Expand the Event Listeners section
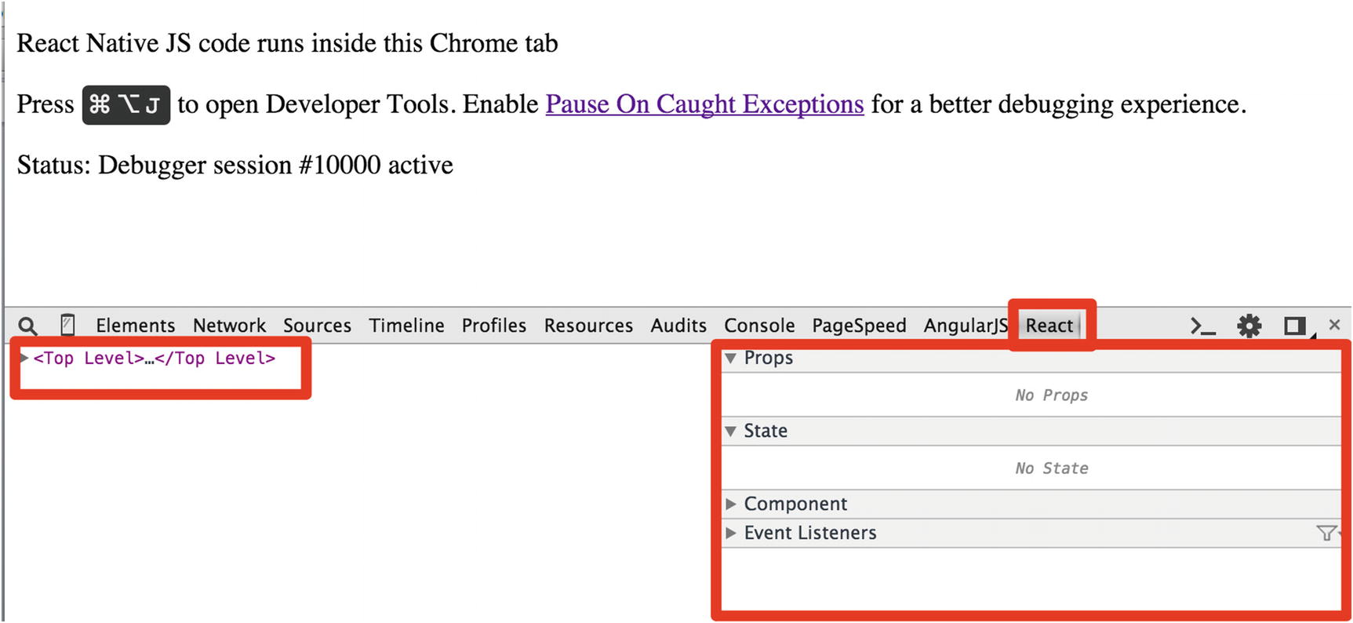The height and width of the screenshot is (623, 1353). (731, 533)
